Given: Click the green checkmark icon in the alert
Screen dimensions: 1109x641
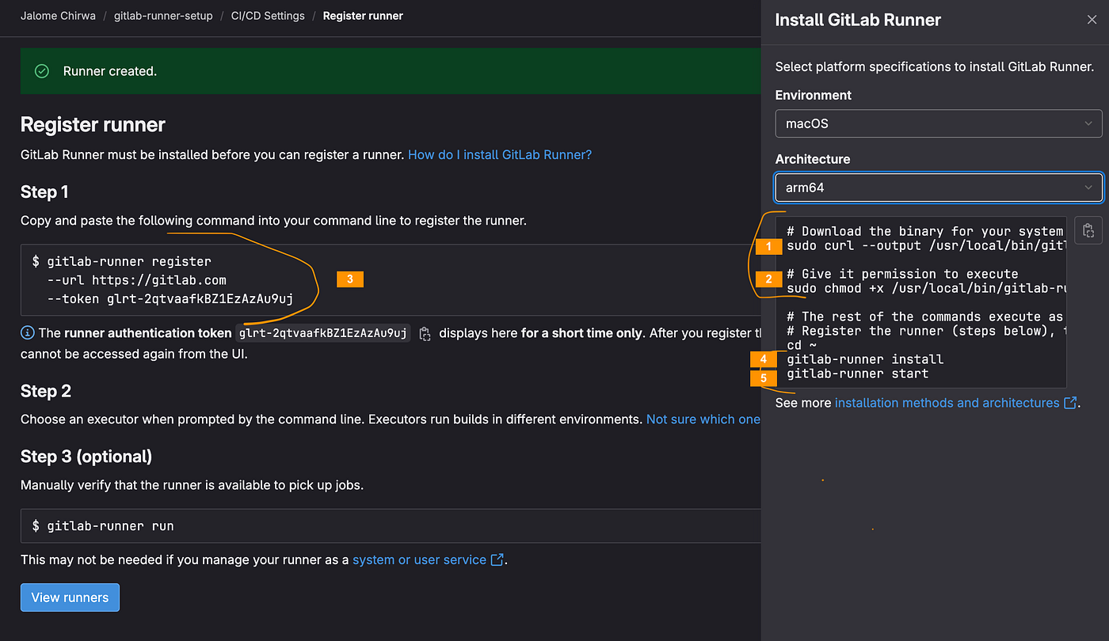Looking at the screenshot, I should (x=42, y=71).
